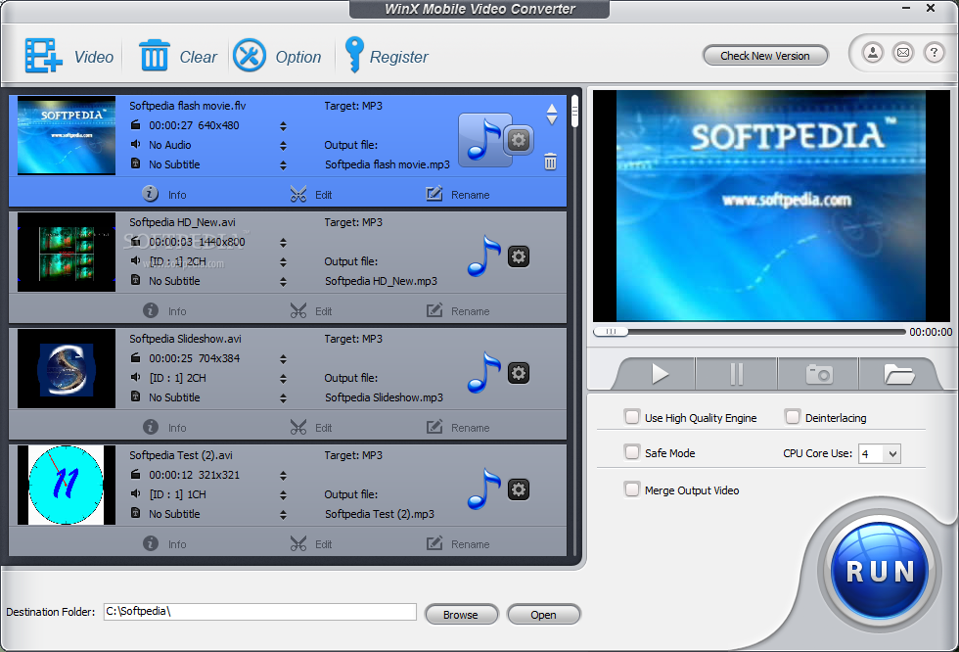This screenshot has width=959, height=652.
Task: Open settings gear for Softpedia HD_New.avi
Action: coord(518,256)
